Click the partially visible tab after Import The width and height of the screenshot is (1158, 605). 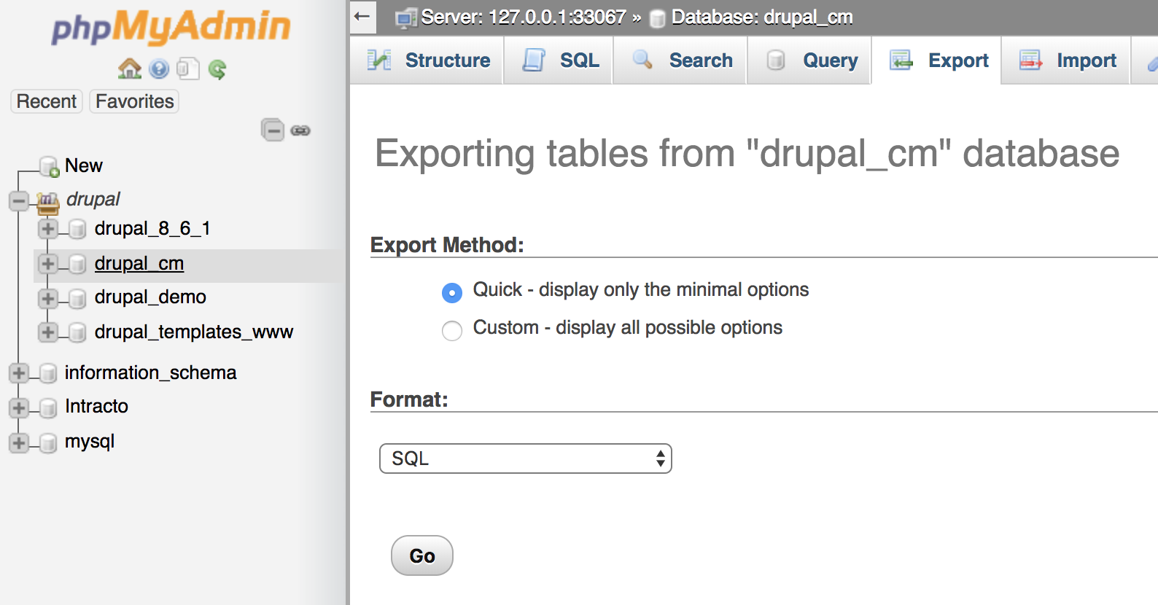[1145, 60]
